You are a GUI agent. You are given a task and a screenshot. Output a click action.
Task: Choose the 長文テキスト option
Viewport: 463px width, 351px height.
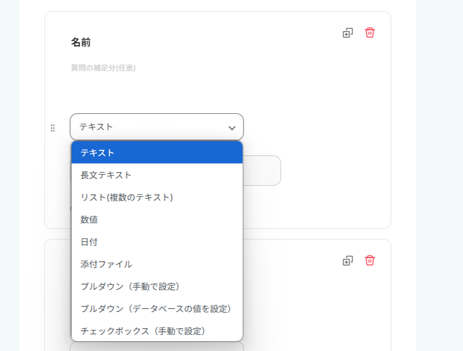pos(156,175)
